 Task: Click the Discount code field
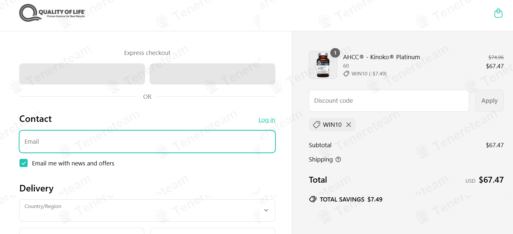click(x=388, y=101)
